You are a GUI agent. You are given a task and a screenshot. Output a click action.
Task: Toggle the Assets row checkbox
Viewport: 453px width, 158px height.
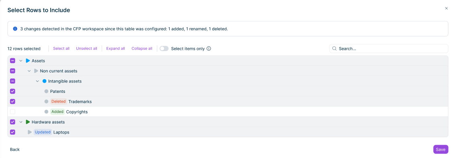coord(12,61)
